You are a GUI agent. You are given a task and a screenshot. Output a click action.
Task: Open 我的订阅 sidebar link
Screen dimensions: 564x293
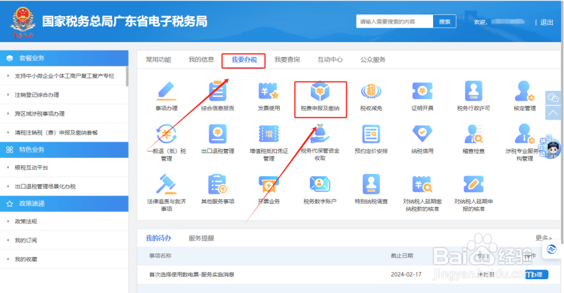point(25,240)
